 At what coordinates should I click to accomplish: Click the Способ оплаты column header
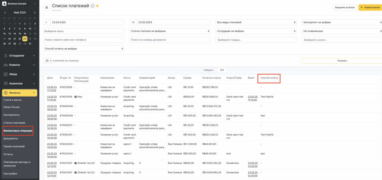pyautogui.click(x=269, y=78)
